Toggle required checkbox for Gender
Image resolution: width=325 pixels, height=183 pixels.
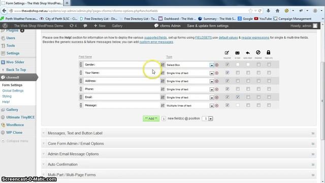(x=227, y=65)
